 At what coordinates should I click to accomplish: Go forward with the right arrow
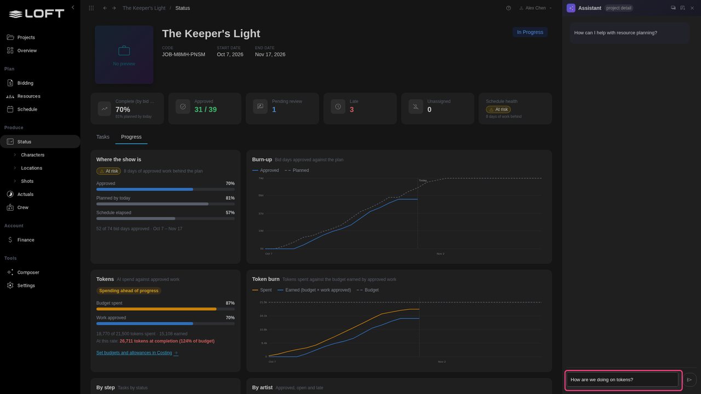(114, 8)
